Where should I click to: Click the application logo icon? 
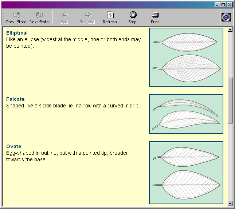tap(226, 17)
